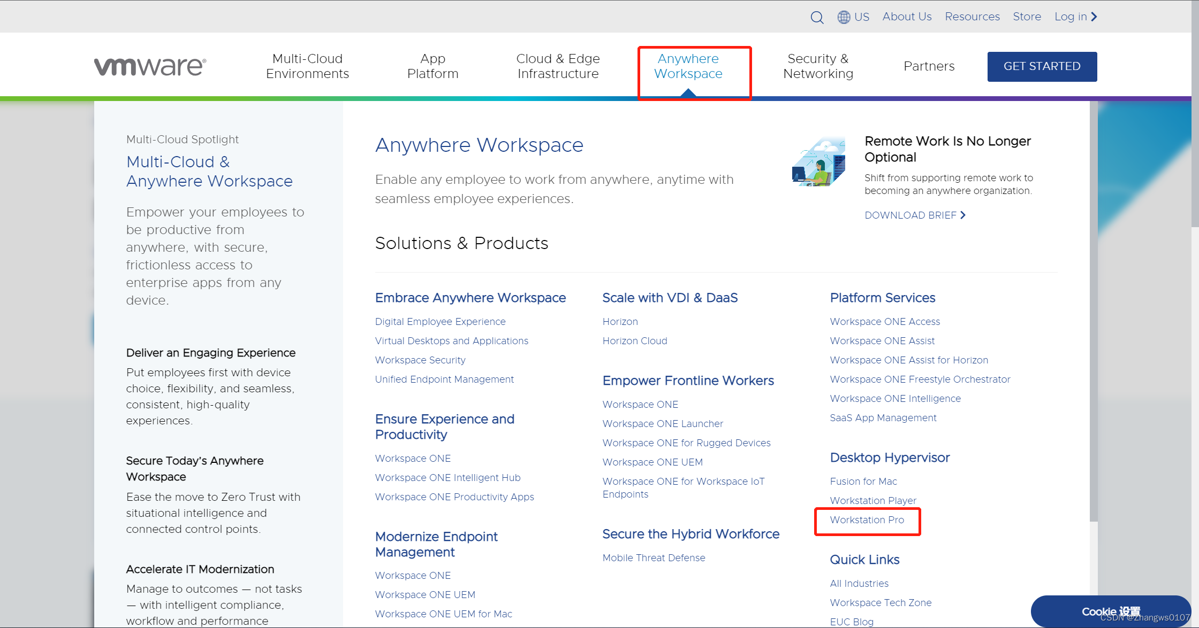Open Embrace Anywhere Workspace heading
The width and height of the screenshot is (1199, 628).
(x=470, y=298)
